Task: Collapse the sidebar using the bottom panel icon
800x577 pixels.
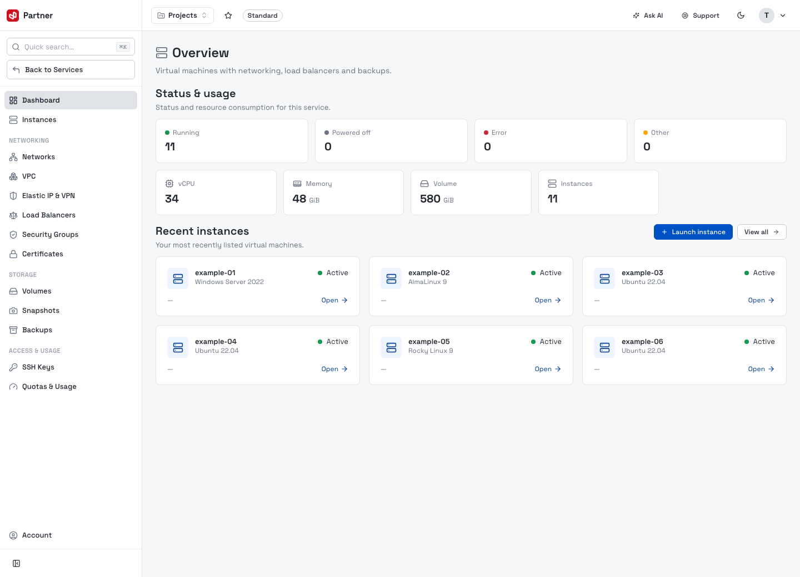Action: point(17,564)
